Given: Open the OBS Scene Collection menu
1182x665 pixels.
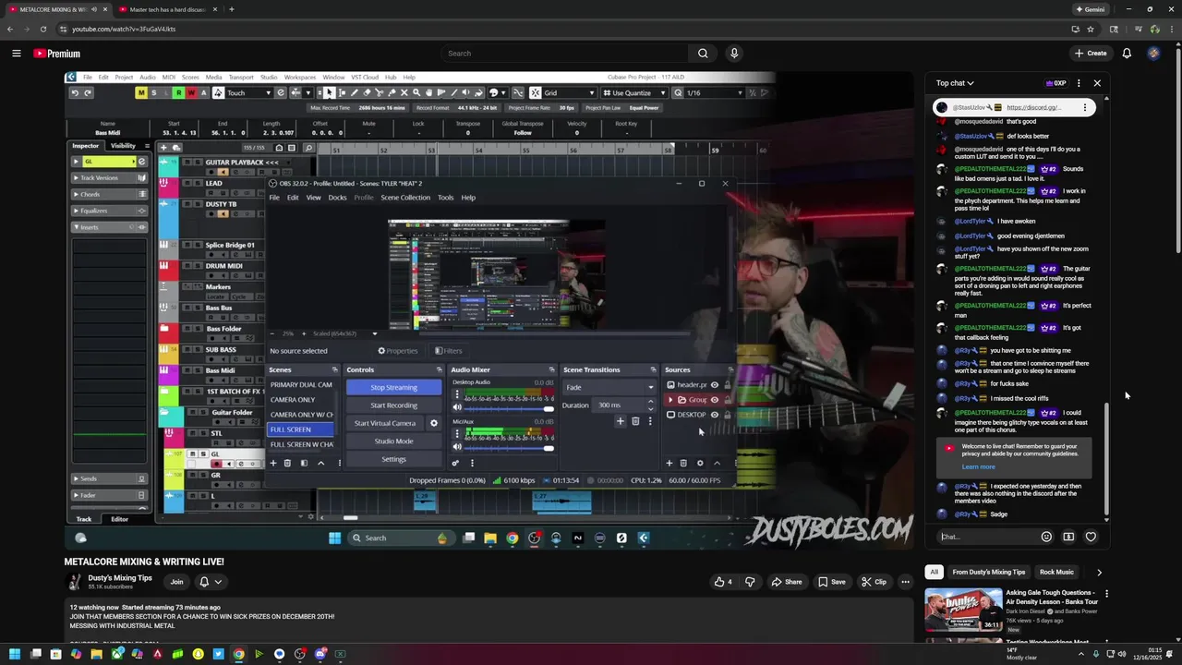Looking at the screenshot, I should tap(405, 198).
